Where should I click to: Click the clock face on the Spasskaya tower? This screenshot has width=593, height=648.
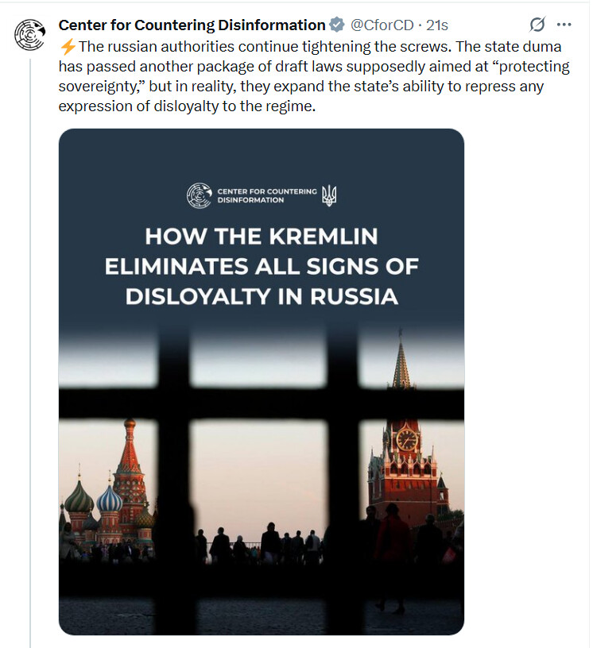coord(407,440)
